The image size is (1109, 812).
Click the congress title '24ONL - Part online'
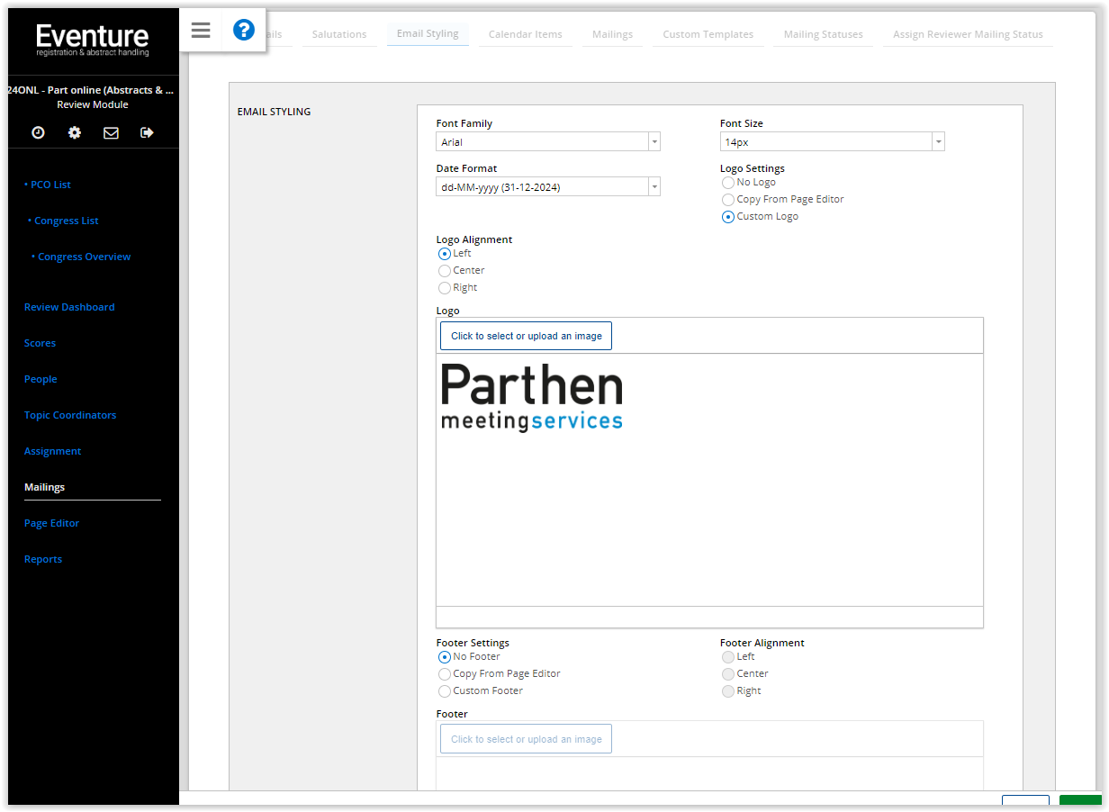[x=93, y=90]
